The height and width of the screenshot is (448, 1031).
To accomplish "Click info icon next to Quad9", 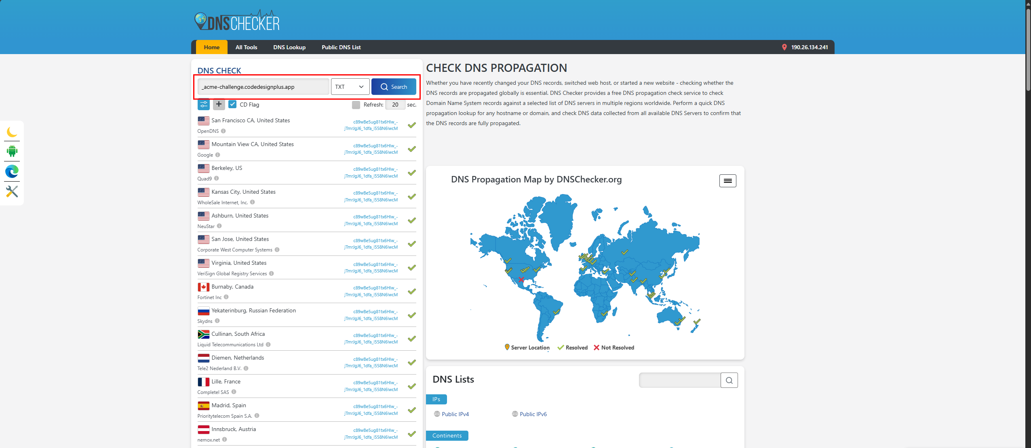I will (216, 178).
